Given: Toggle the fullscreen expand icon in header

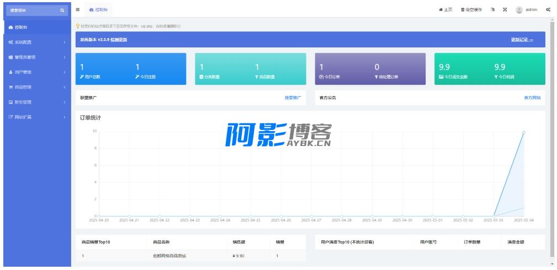Looking at the screenshot, I should pos(505,10).
